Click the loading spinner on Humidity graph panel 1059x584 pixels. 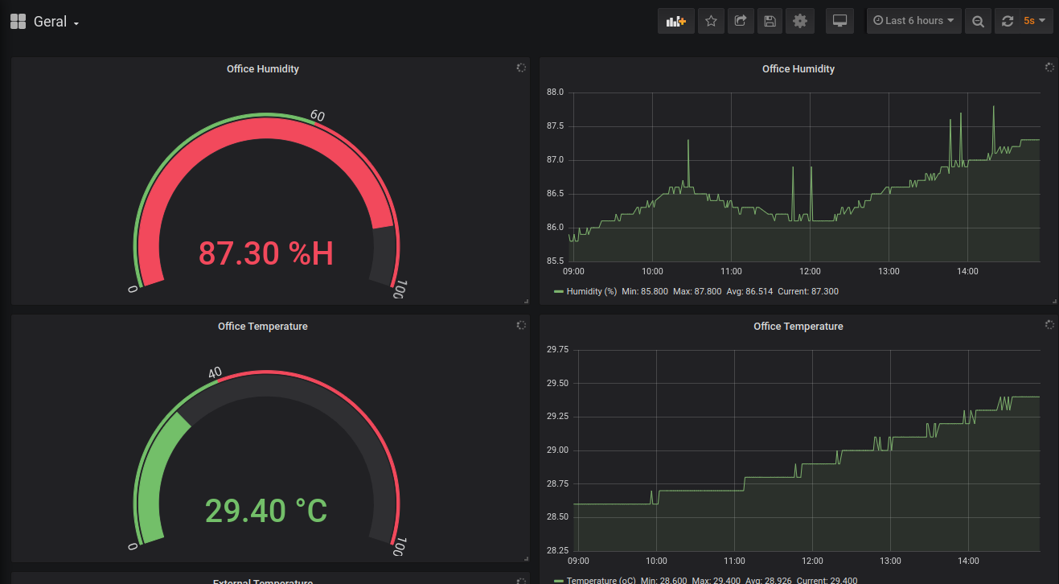click(1049, 68)
